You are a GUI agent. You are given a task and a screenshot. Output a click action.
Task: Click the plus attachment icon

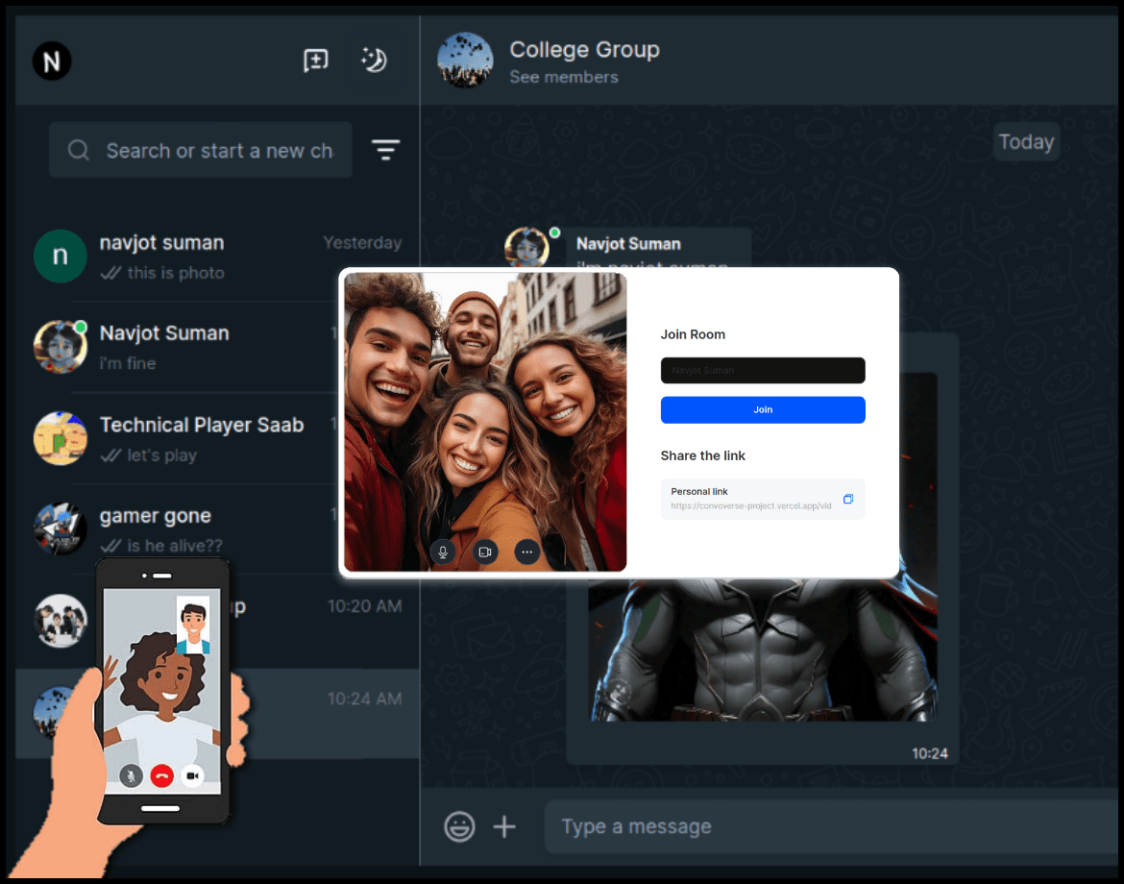click(x=504, y=826)
